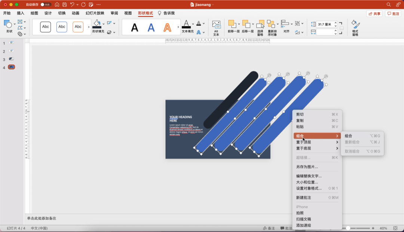Toggle Comments in the status bar
This screenshot has width=404, height=232.
pos(286,228)
